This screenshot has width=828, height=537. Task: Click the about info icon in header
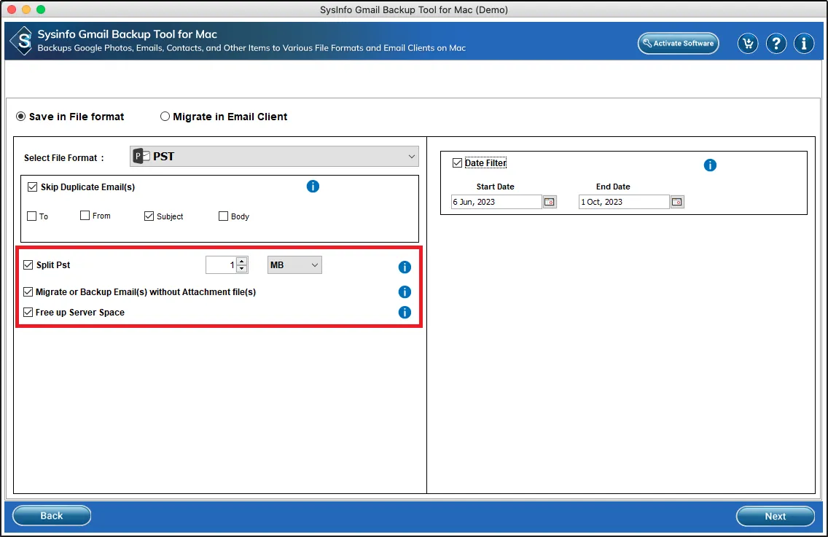[x=803, y=44]
